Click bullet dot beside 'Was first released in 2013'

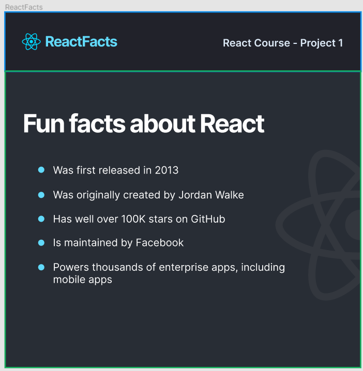[41, 170]
